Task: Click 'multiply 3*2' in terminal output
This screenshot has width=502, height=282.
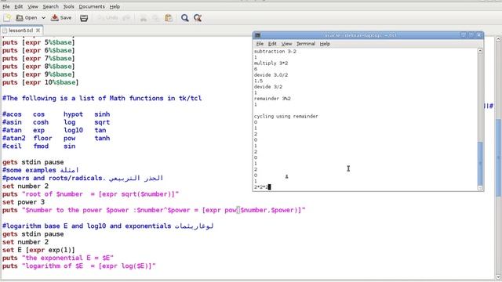Action: point(271,63)
